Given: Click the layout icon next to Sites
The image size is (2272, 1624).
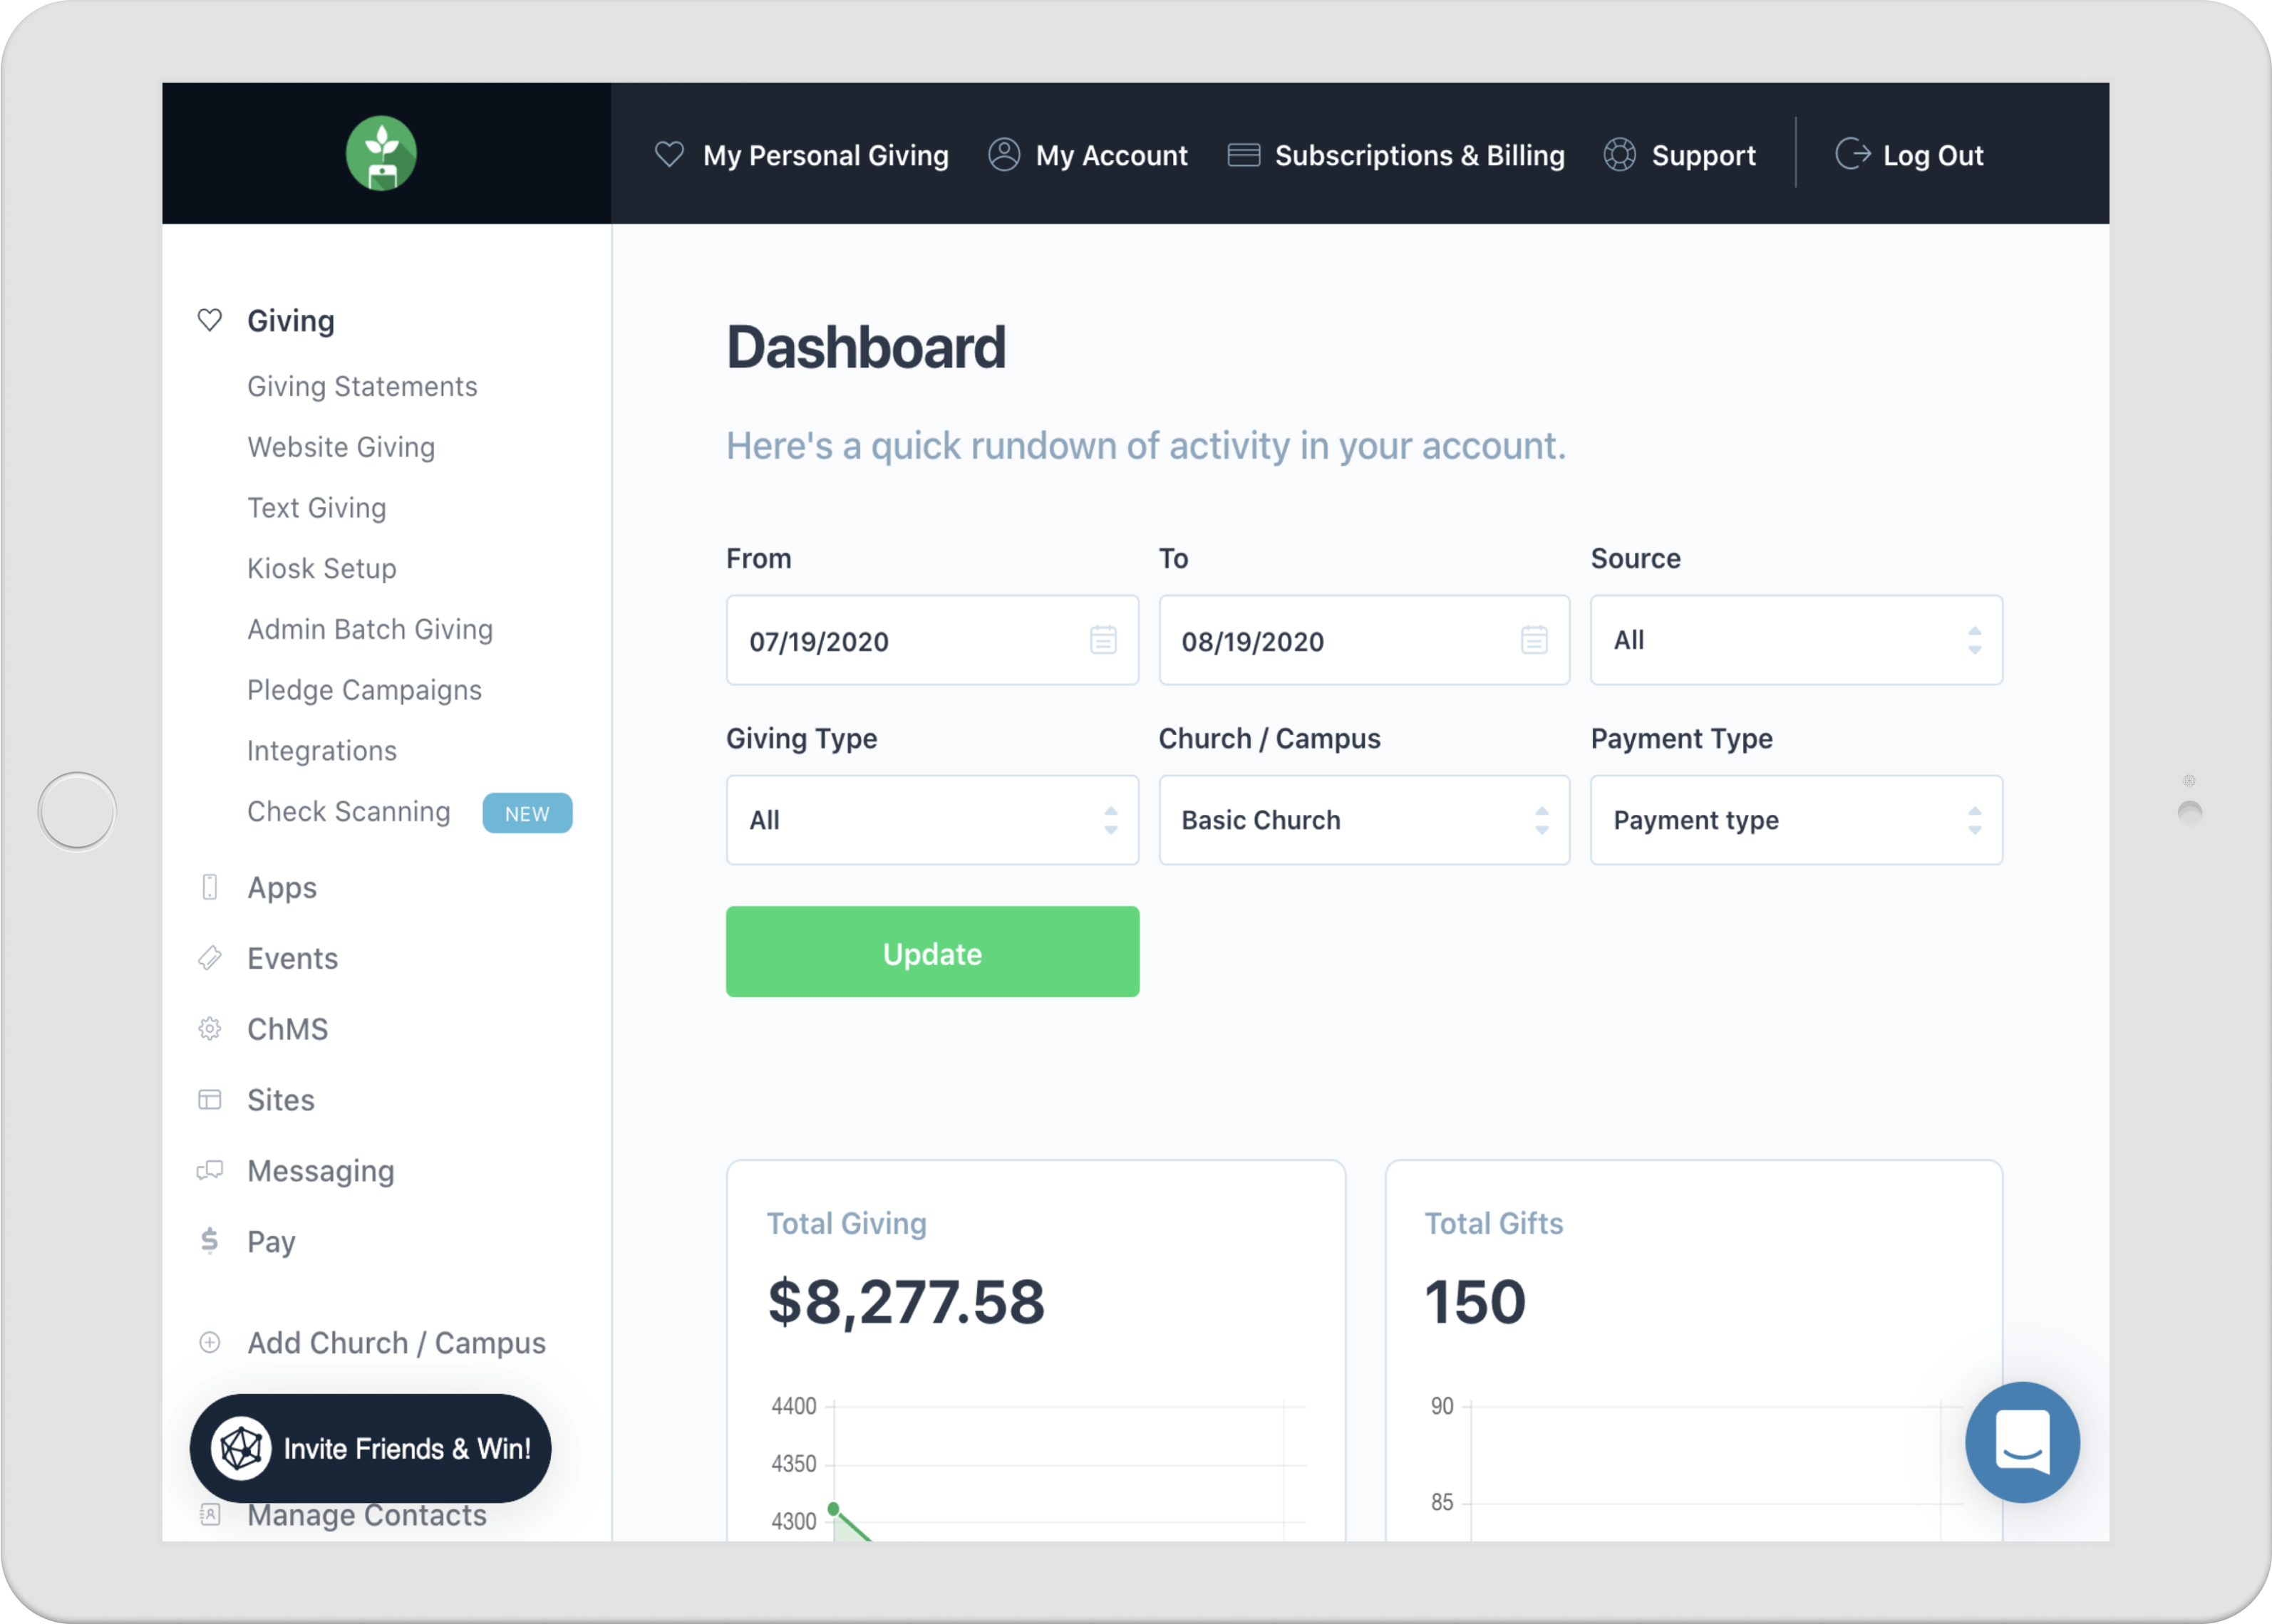Looking at the screenshot, I should click(x=209, y=1100).
